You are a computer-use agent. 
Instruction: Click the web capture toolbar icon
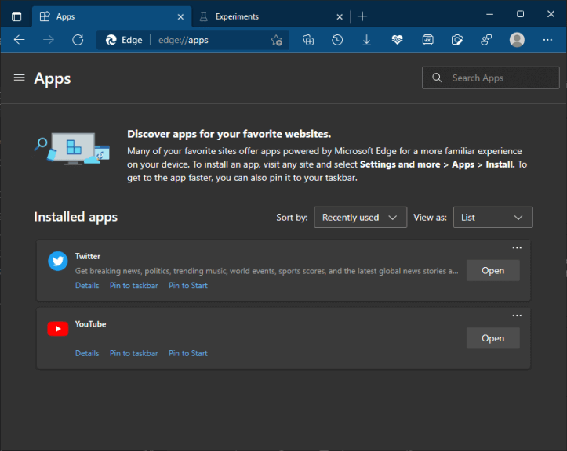[x=457, y=40]
